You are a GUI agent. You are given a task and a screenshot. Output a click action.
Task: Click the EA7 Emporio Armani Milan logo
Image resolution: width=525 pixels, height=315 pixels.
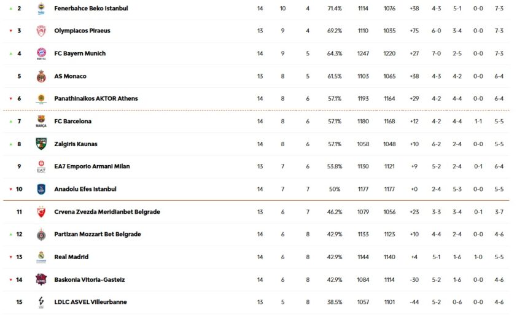coord(41,166)
